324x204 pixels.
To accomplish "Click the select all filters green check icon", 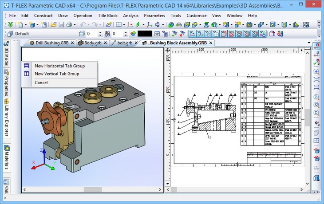I will point(174,34).
